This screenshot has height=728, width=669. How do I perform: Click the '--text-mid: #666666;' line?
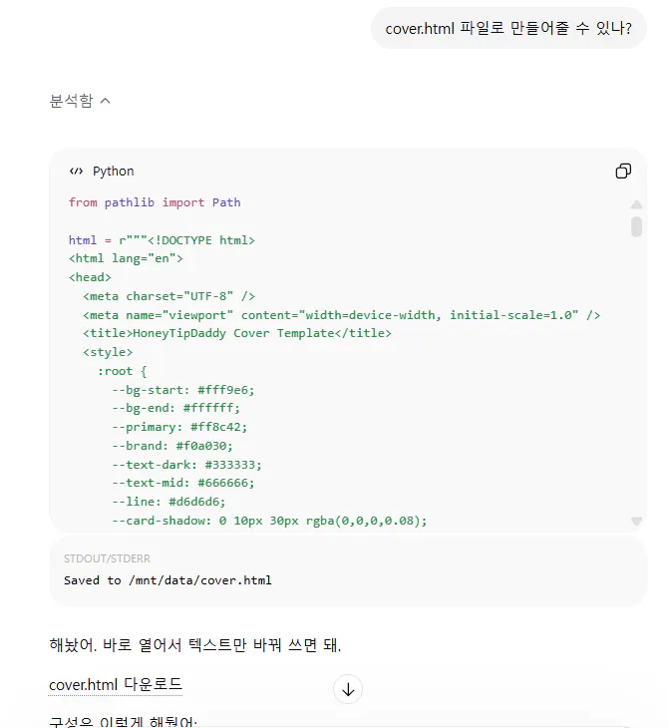[x=182, y=483]
